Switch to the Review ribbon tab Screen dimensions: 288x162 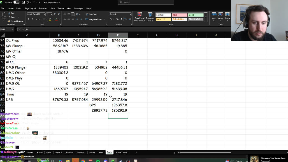[61, 8]
